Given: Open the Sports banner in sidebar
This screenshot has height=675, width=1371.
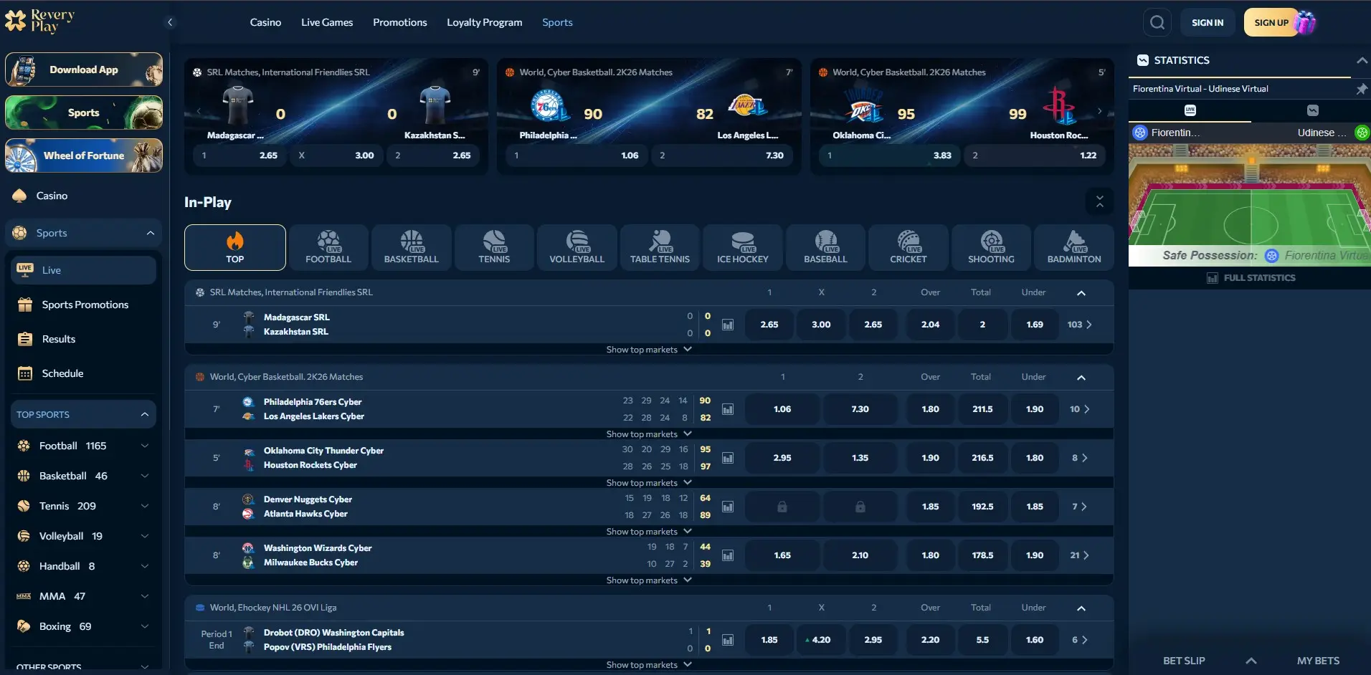Looking at the screenshot, I should click(x=84, y=112).
